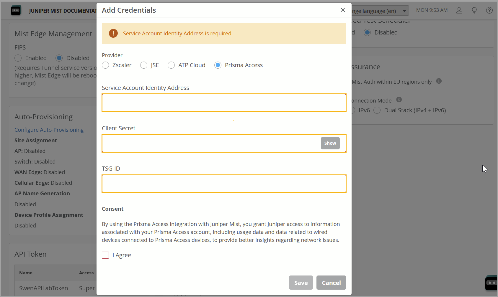Click info icon next to Connection Mode

tap(399, 100)
